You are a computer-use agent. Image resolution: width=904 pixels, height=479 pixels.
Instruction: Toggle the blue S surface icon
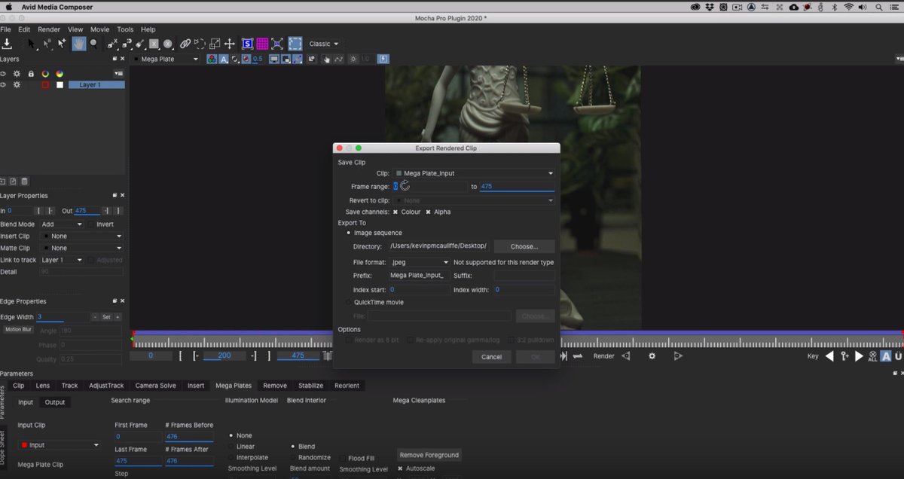pyautogui.click(x=247, y=44)
